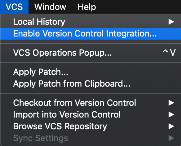Expand the Checkout from Version Control arrow
The width and height of the screenshot is (181, 146).
tap(171, 103)
